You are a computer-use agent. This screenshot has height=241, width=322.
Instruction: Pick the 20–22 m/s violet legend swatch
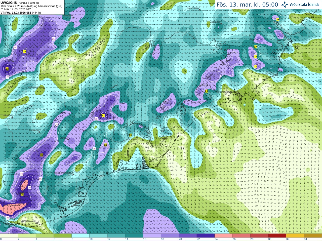click(x=188, y=236)
